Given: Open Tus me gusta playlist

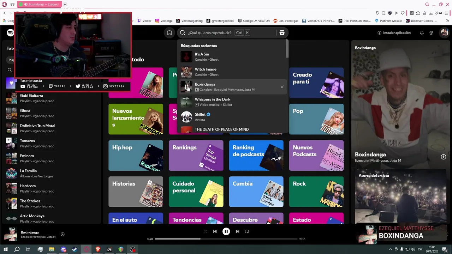Looking at the screenshot, I should point(31,81).
